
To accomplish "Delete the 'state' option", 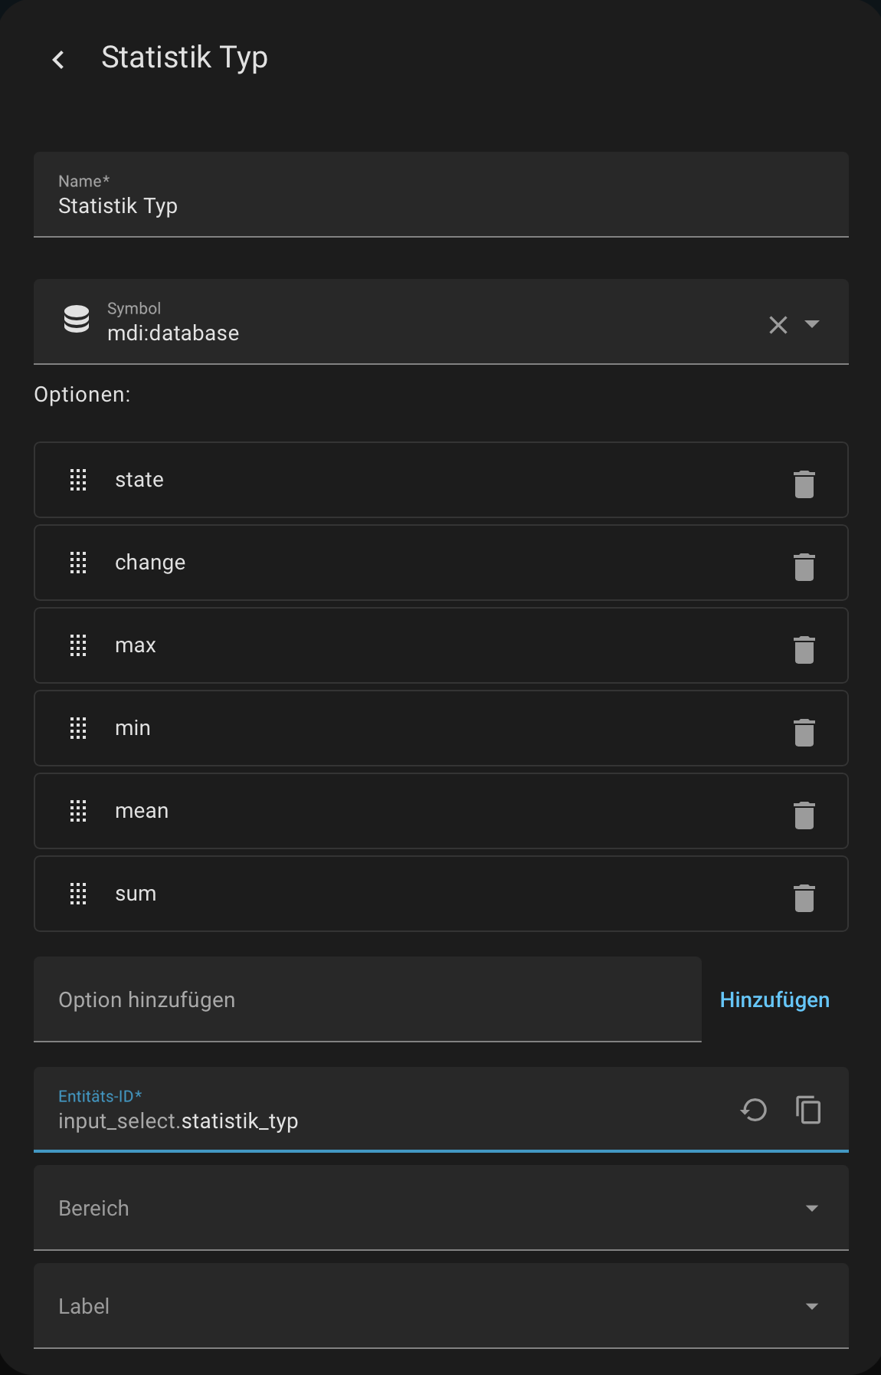I will (804, 484).
